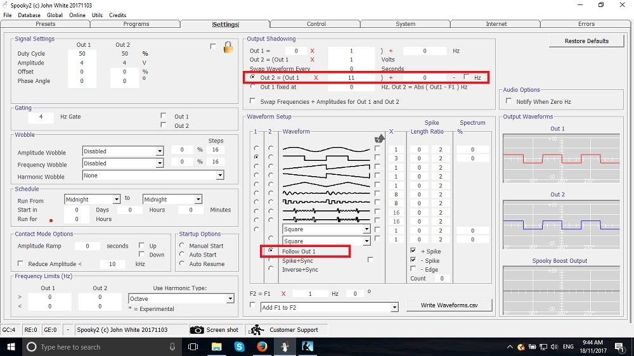Click the Task View taskbar icon

click(x=193, y=346)
